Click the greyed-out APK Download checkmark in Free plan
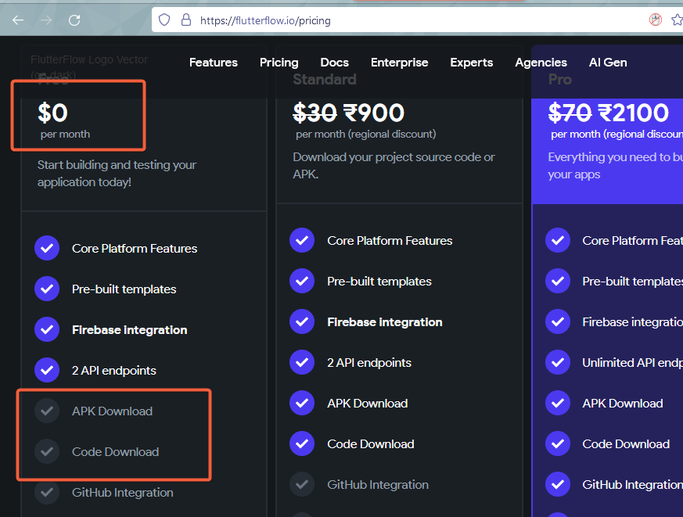Image resolution: width=683 pixels, height=517 pixels. [x=47, y=411]
